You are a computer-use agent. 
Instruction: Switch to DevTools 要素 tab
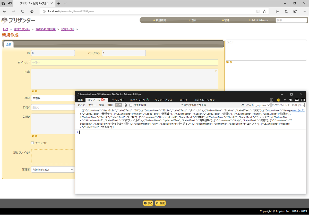(80, 100)
